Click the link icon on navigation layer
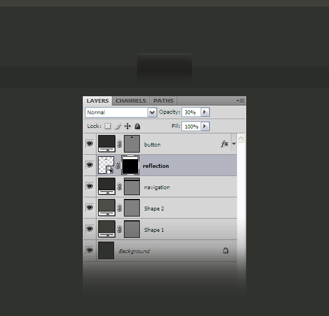This screenshot has height=316, width=329. pyautogui.click(x=119, y=186)
